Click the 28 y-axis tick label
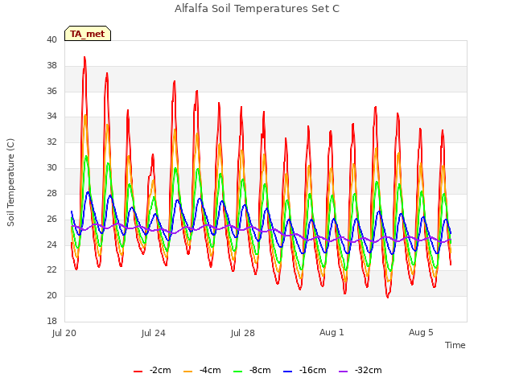The width and height of the screenshot is (515, 386). point(51,193)
